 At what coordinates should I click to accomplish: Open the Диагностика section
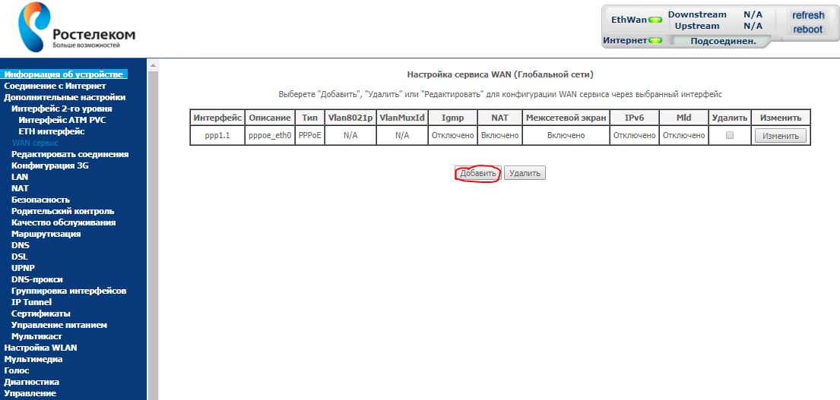tap(31, 382)
